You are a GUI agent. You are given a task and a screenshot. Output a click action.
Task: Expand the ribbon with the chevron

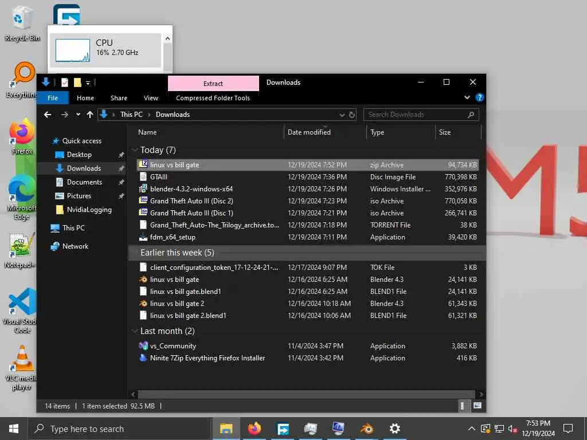click(467, 97)
